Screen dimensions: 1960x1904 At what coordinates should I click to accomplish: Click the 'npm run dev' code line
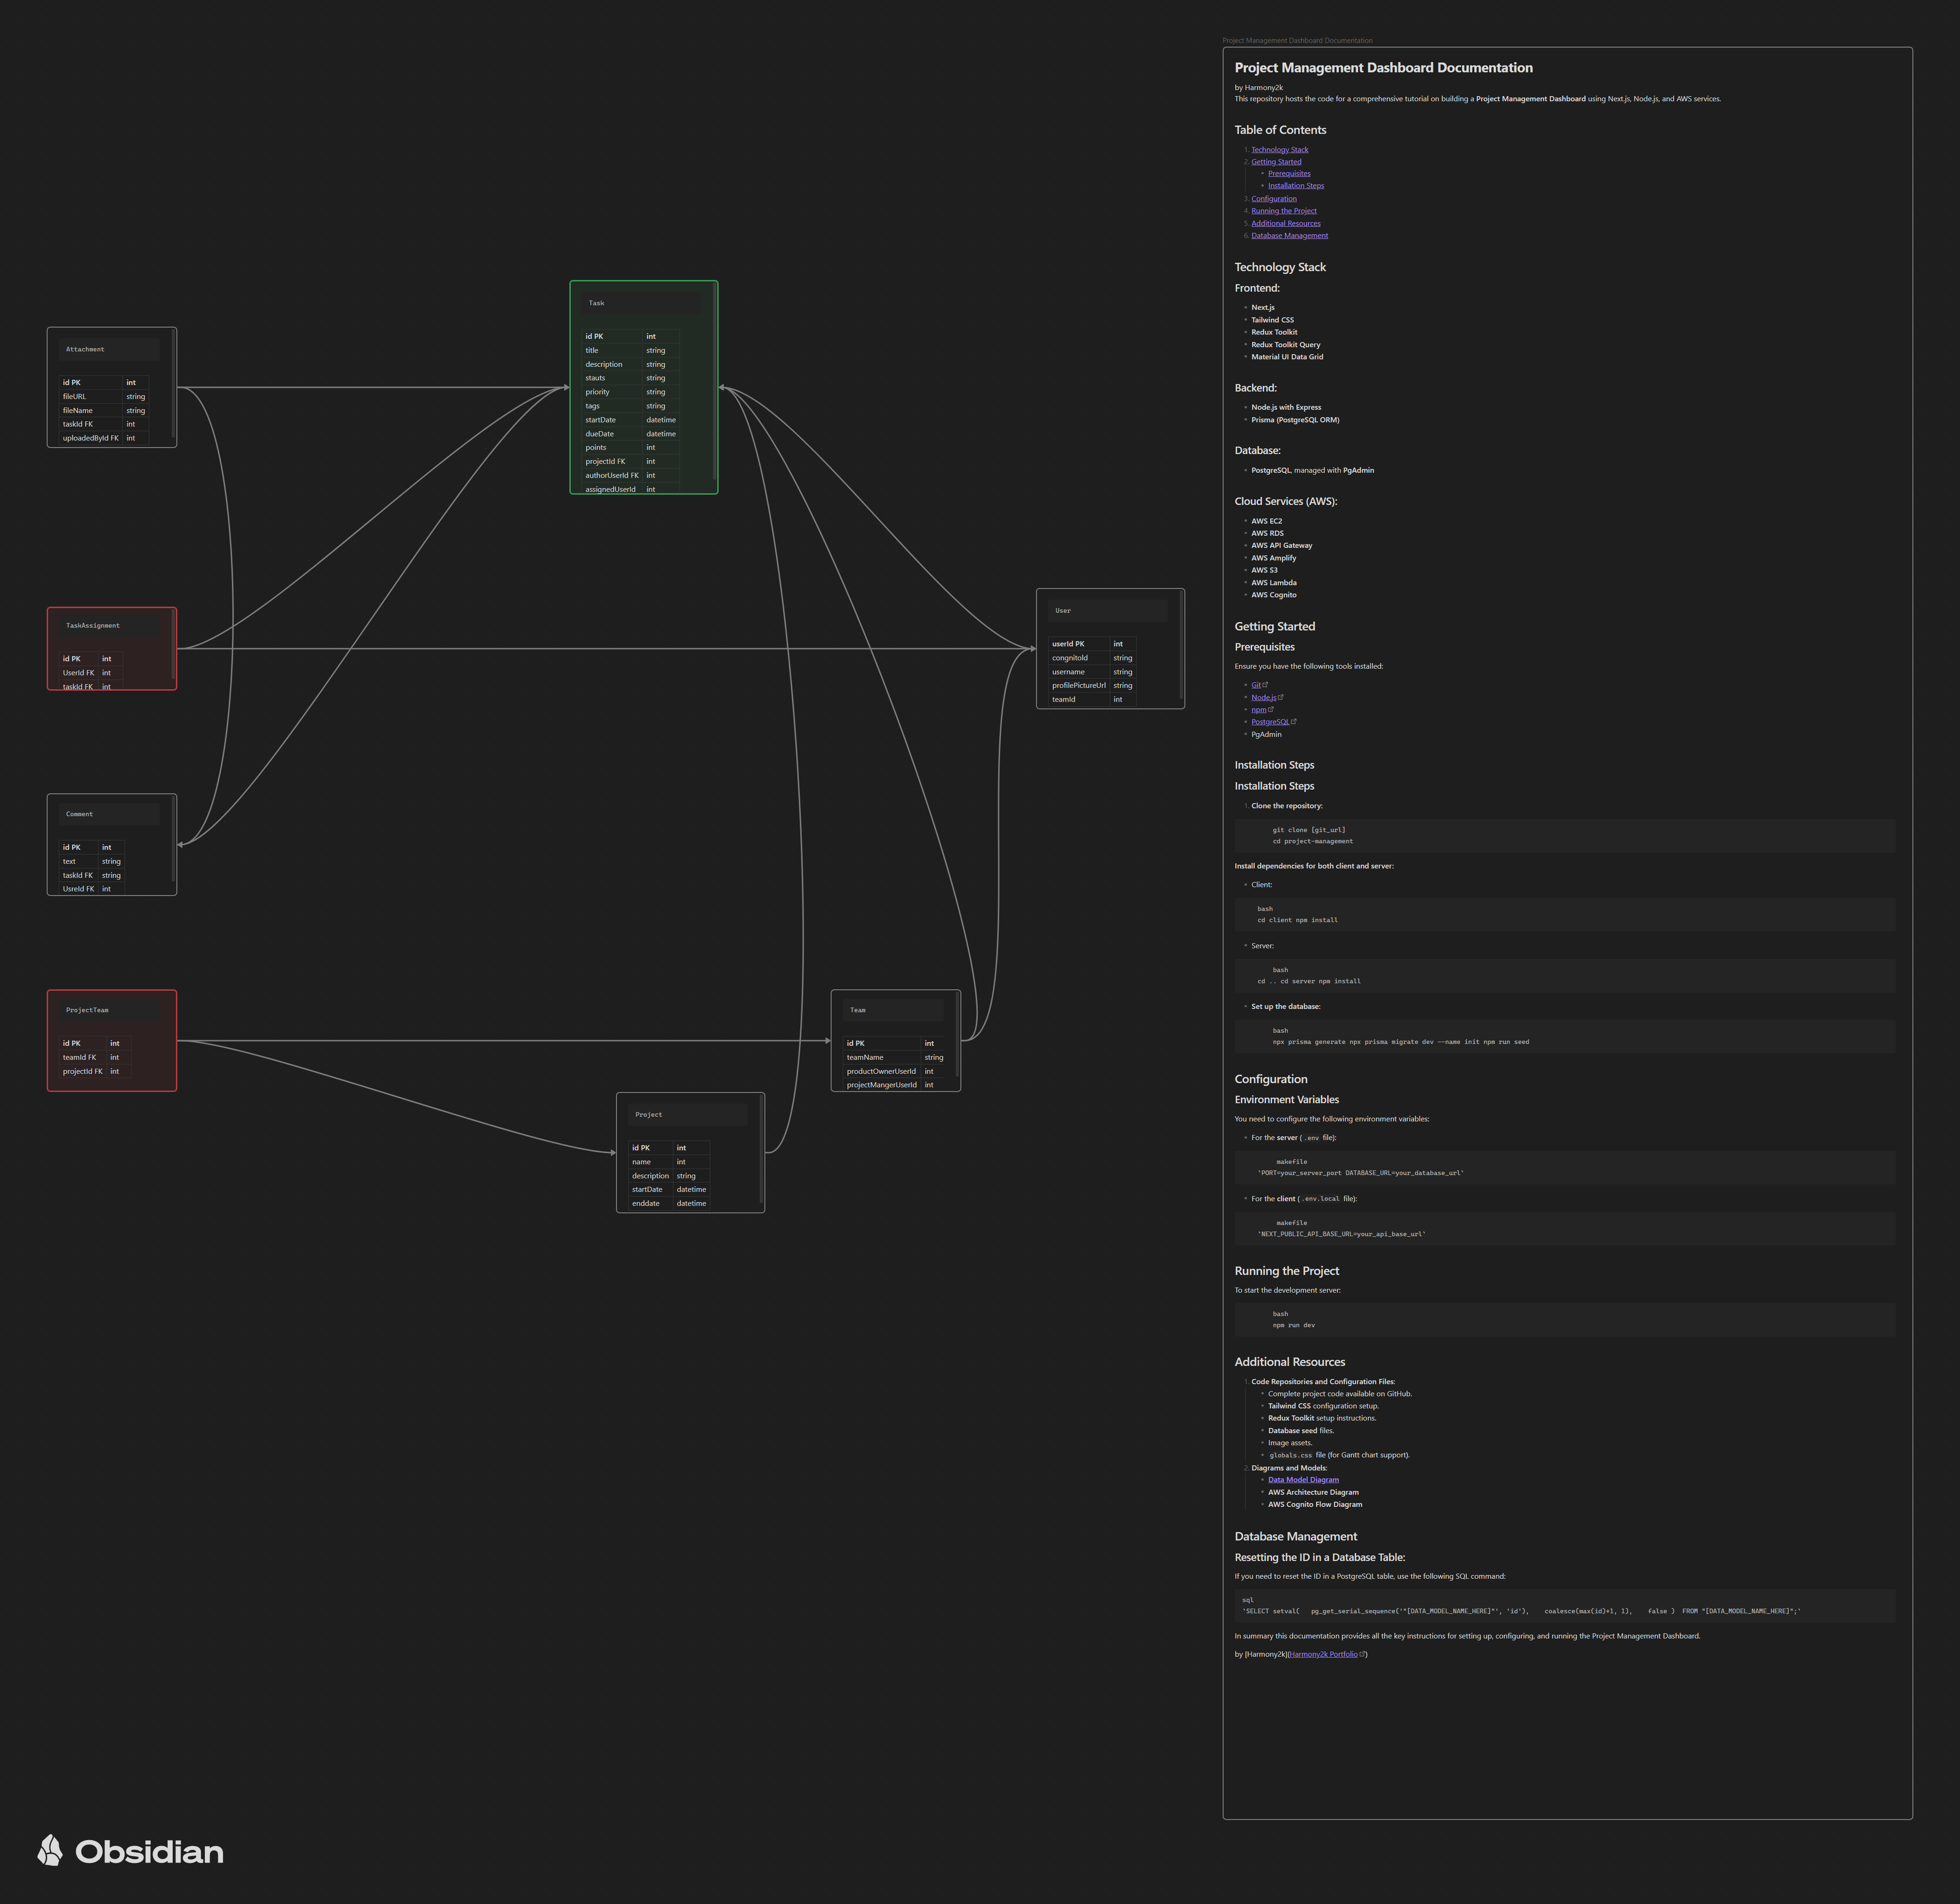1293,1325
